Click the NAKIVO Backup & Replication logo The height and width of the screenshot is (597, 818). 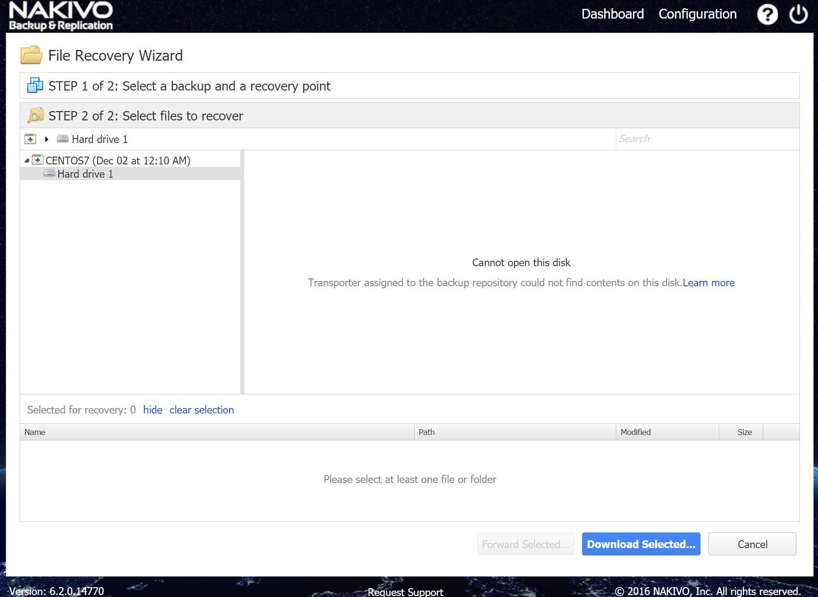point(61,16)
